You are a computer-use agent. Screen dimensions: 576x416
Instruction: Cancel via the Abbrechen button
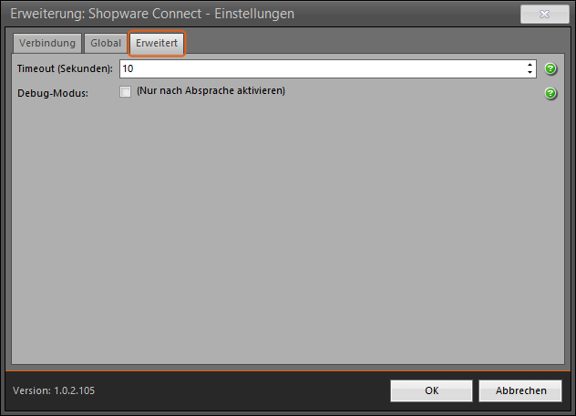[x=520, y=390]
